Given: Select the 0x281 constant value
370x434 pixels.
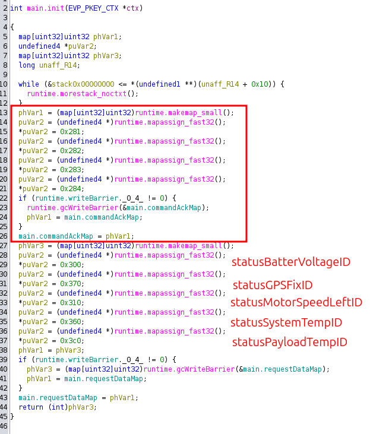Looking at the screenshot, I should [x=73, y=132].
